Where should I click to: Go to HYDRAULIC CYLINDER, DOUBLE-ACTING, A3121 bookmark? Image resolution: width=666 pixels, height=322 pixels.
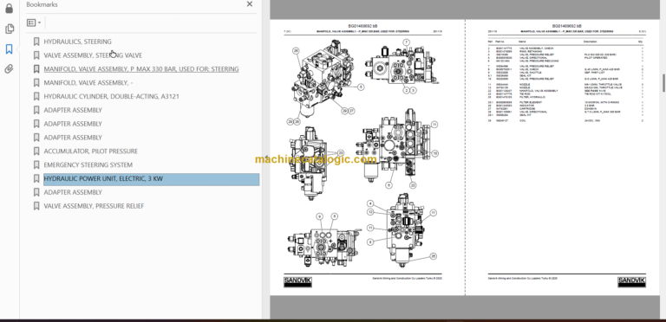click(x=111, y=97)
